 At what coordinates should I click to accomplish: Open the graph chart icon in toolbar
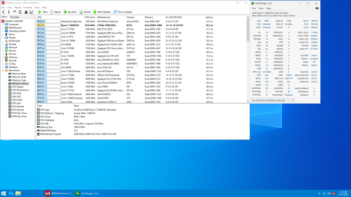click(x=32, y=12)
